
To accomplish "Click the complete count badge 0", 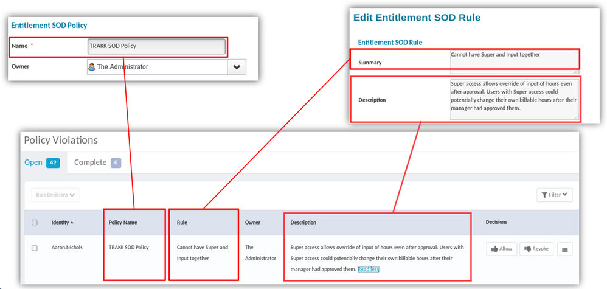I will tap(116, 163).
